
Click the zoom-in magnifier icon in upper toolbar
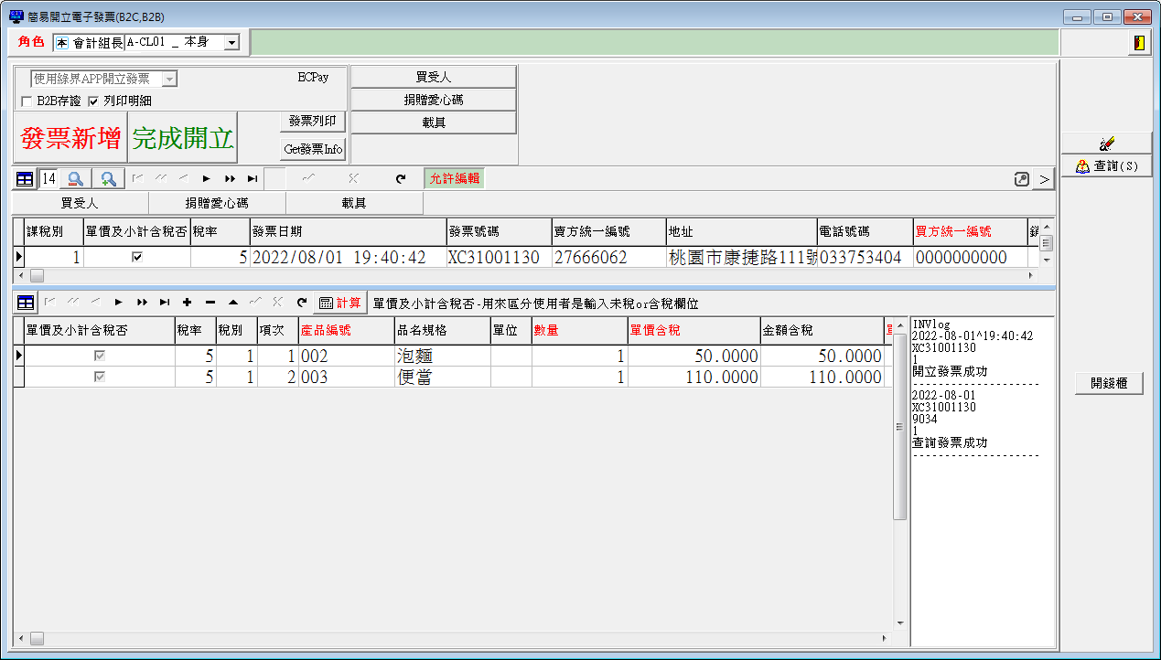click(108, 179)
